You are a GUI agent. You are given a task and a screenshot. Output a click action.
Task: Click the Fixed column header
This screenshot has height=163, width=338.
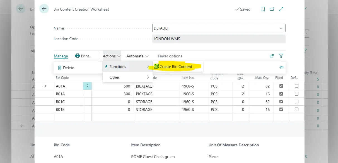(x=279, y=78)
